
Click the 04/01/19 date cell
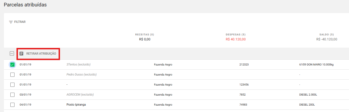click(x=25, y=105)
